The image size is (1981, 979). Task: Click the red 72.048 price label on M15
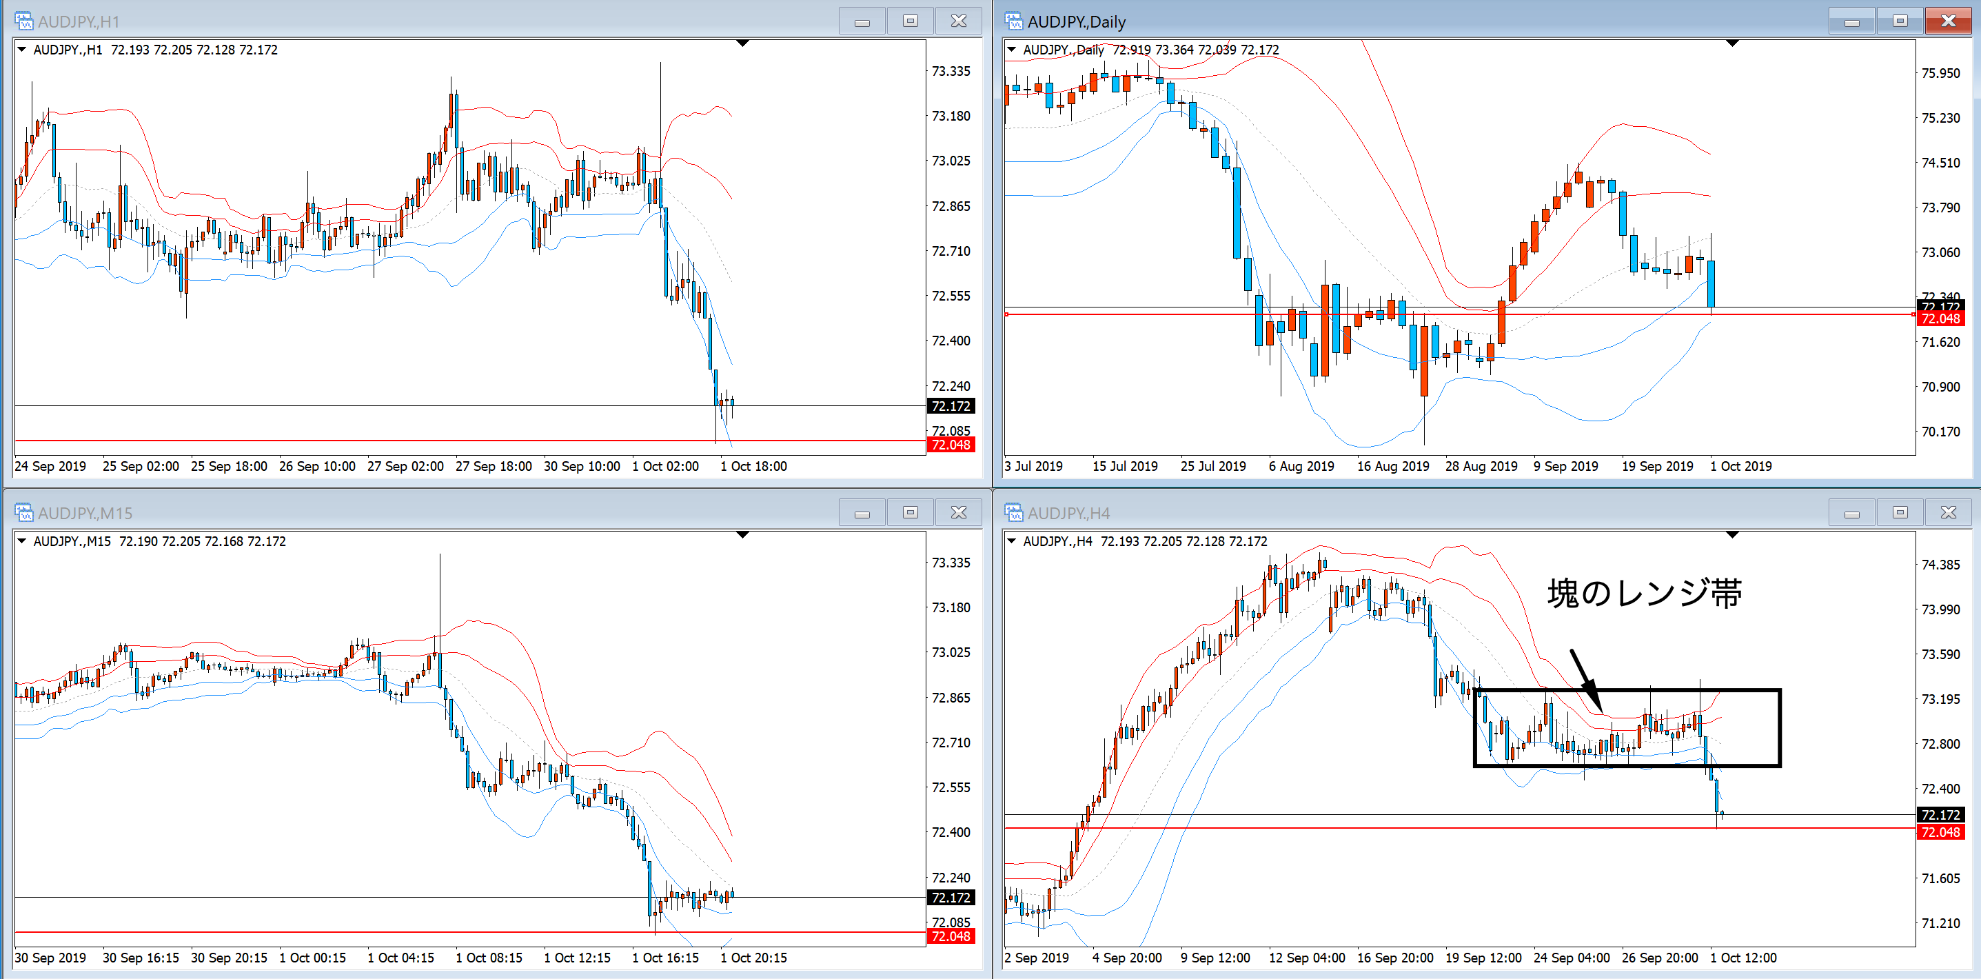(951, 936)
